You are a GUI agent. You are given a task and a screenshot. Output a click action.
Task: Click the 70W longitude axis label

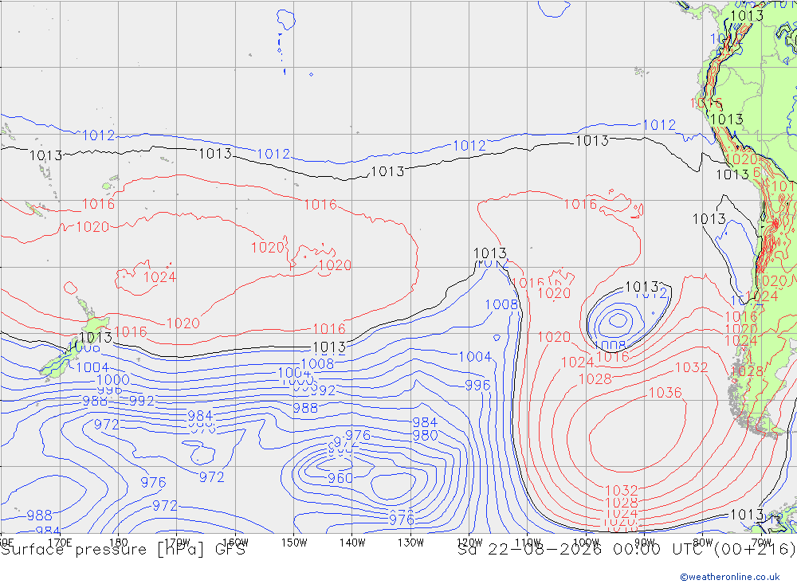pos(761,543)
